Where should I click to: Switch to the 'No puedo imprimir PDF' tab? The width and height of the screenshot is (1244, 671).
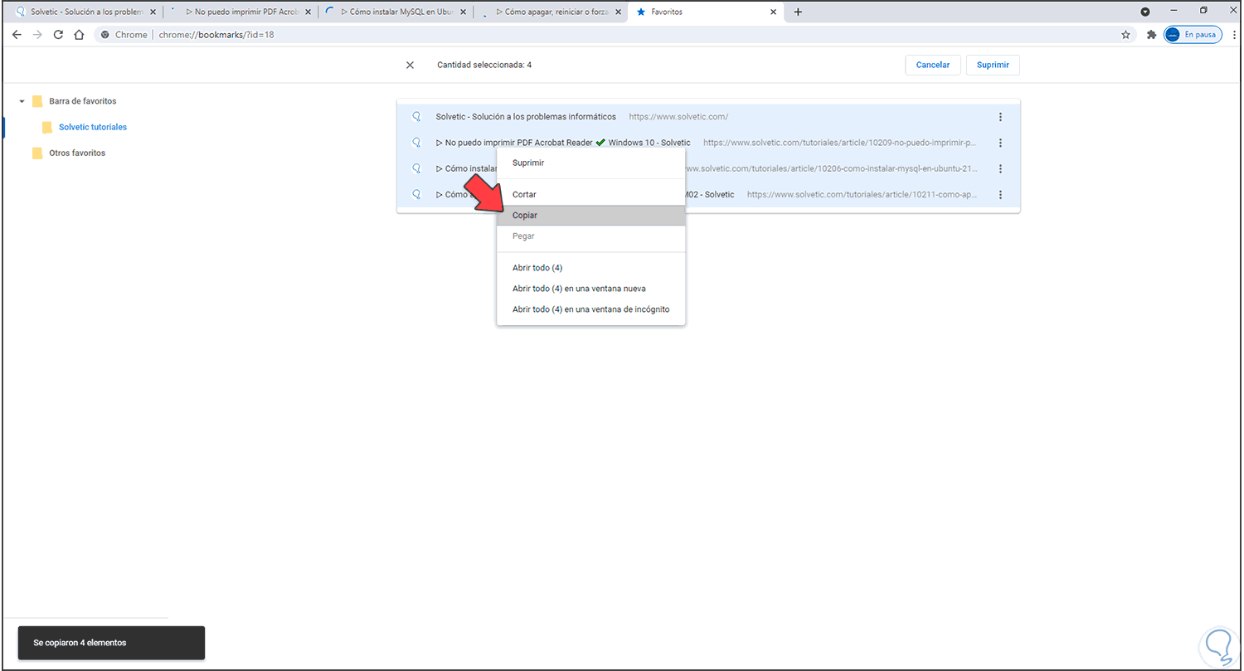[x=241, y=12]
